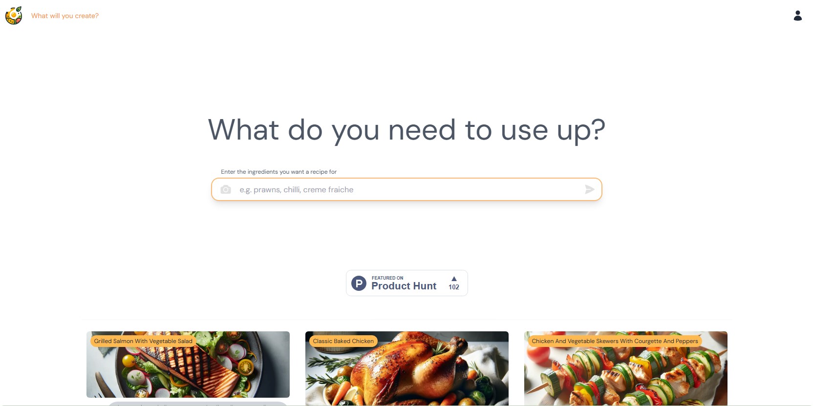Focus the ingredients input field
This screenshot has height=406, width=813.
tap(406, 189)
